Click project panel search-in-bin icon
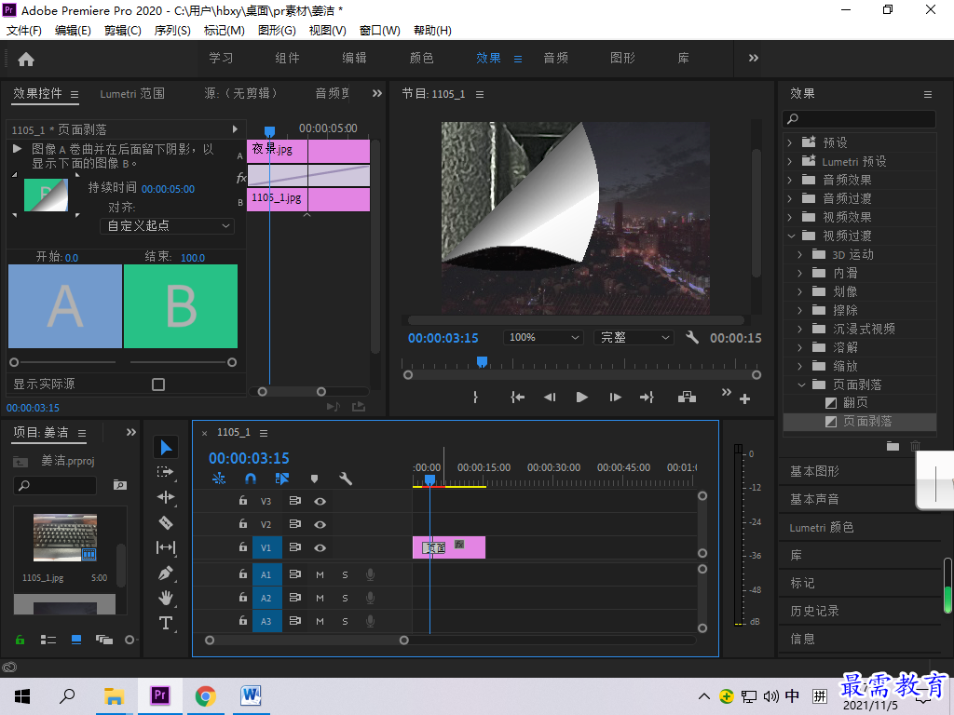The width and height of the screenshot is (954, 715). 120,485
